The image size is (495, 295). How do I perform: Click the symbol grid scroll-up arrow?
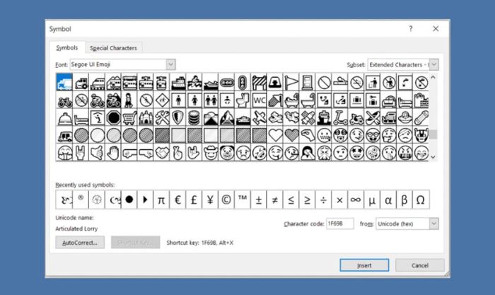[433, 77]
